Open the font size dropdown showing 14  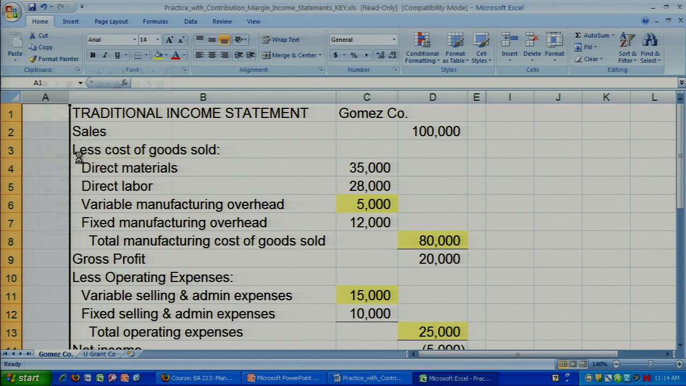point(158,40)
